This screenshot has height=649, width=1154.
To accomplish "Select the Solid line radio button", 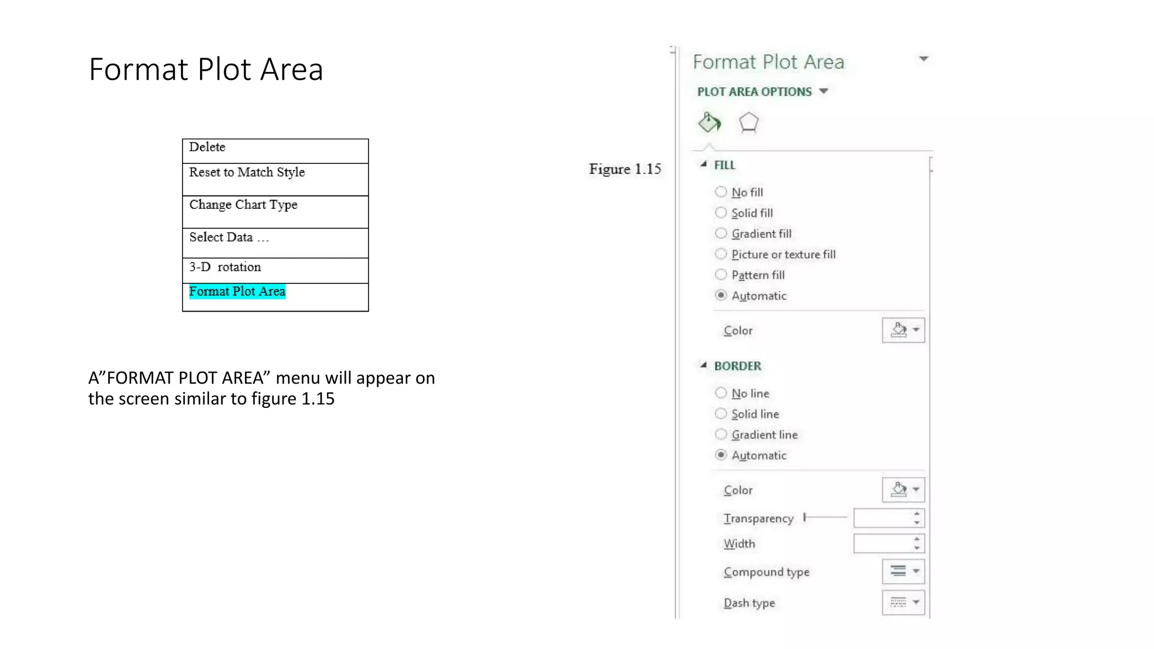I will [x=721, y=414].
